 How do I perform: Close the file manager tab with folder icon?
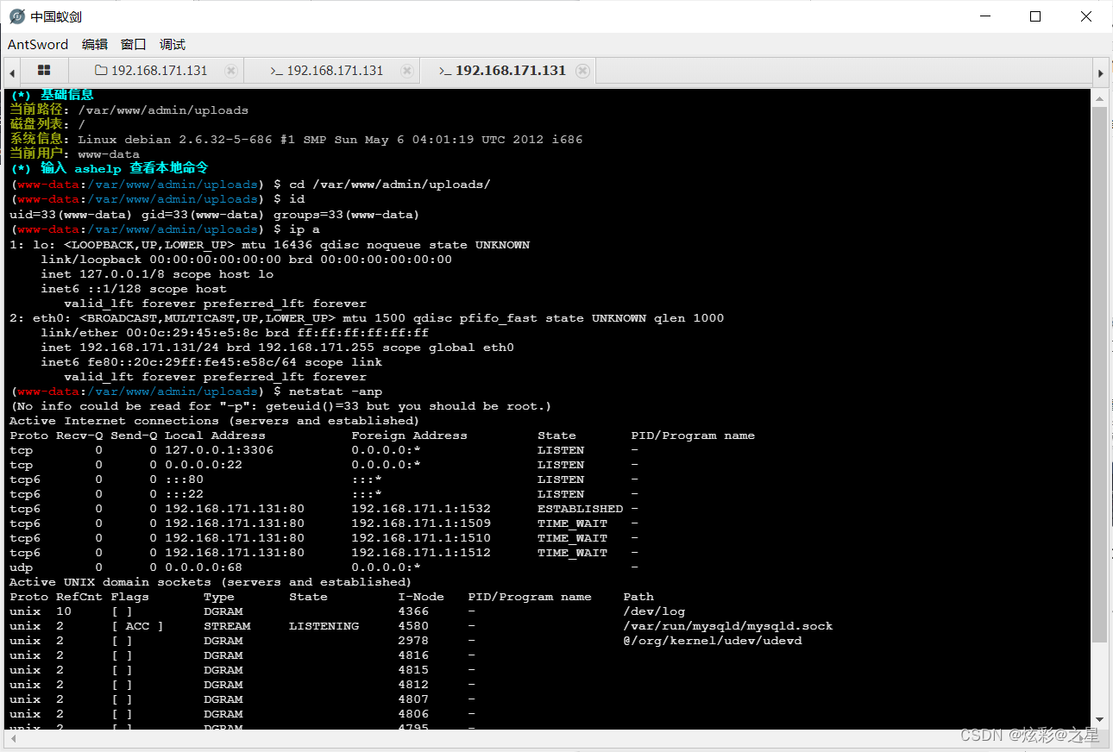231,71
